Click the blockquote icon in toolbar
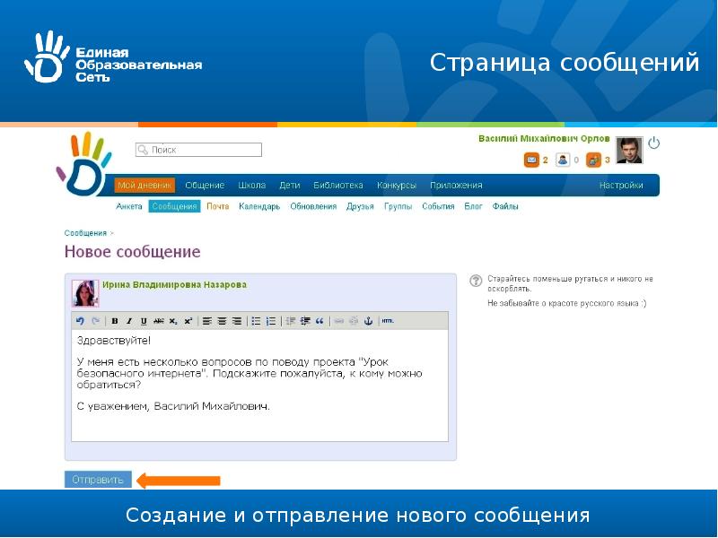 pyautogui.click(x=320, y=320)
